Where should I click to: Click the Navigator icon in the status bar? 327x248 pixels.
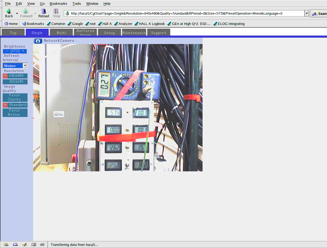click(6, 245)
